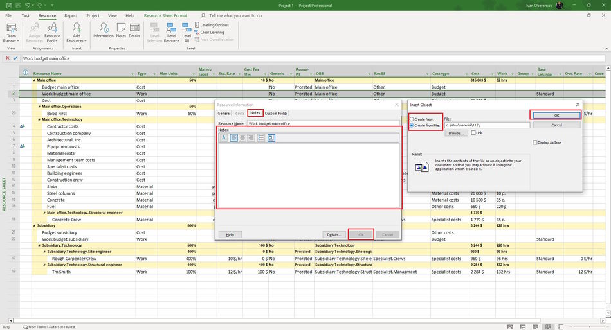
Task: Click the font format icon in Notes toolbar
Action: point(224,138)
